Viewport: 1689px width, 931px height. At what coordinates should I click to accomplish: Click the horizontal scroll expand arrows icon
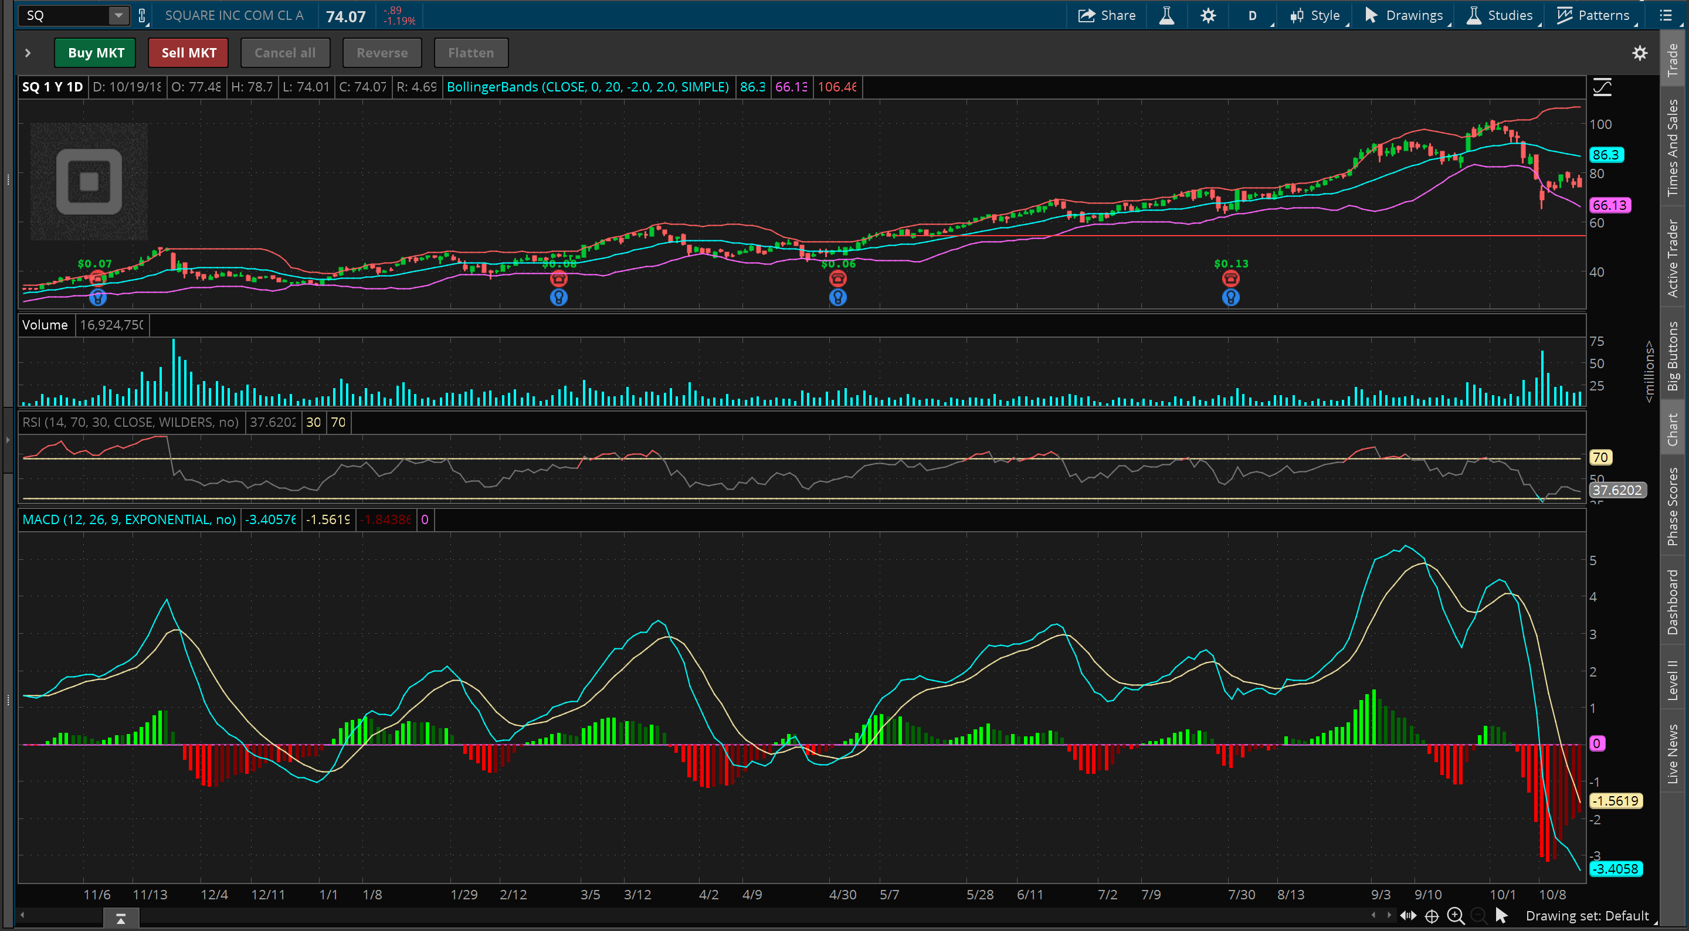click(x=1407, y=916)
